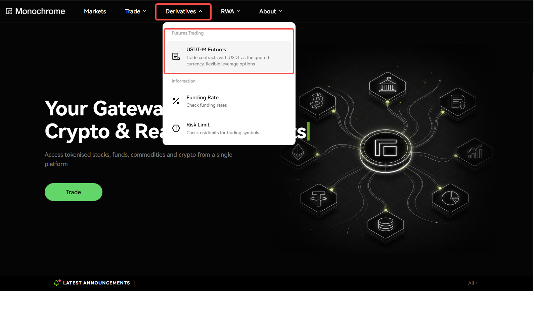
Task: Click the 'Check funding rates' description
Action: (x=207, y=105)
